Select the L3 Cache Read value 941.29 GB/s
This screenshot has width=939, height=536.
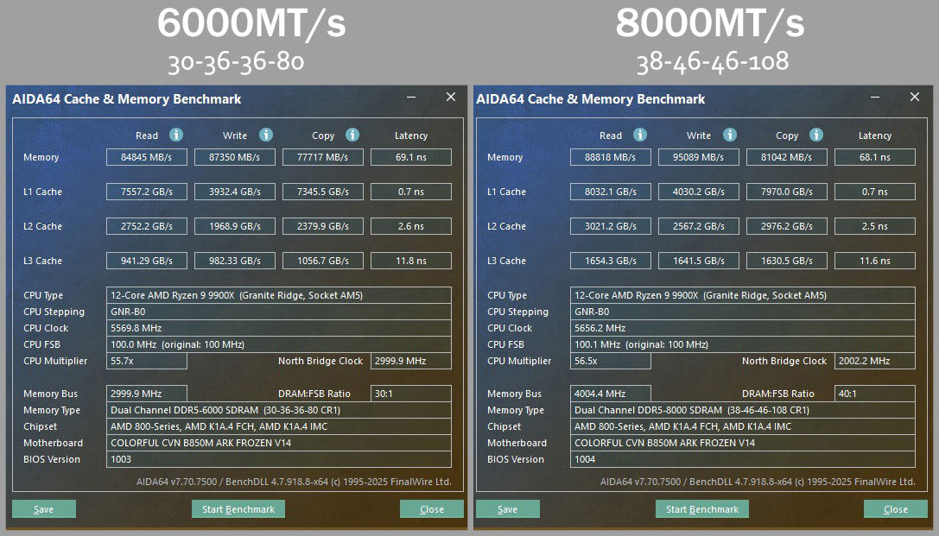pyautogui.click(x=147, y=261)
